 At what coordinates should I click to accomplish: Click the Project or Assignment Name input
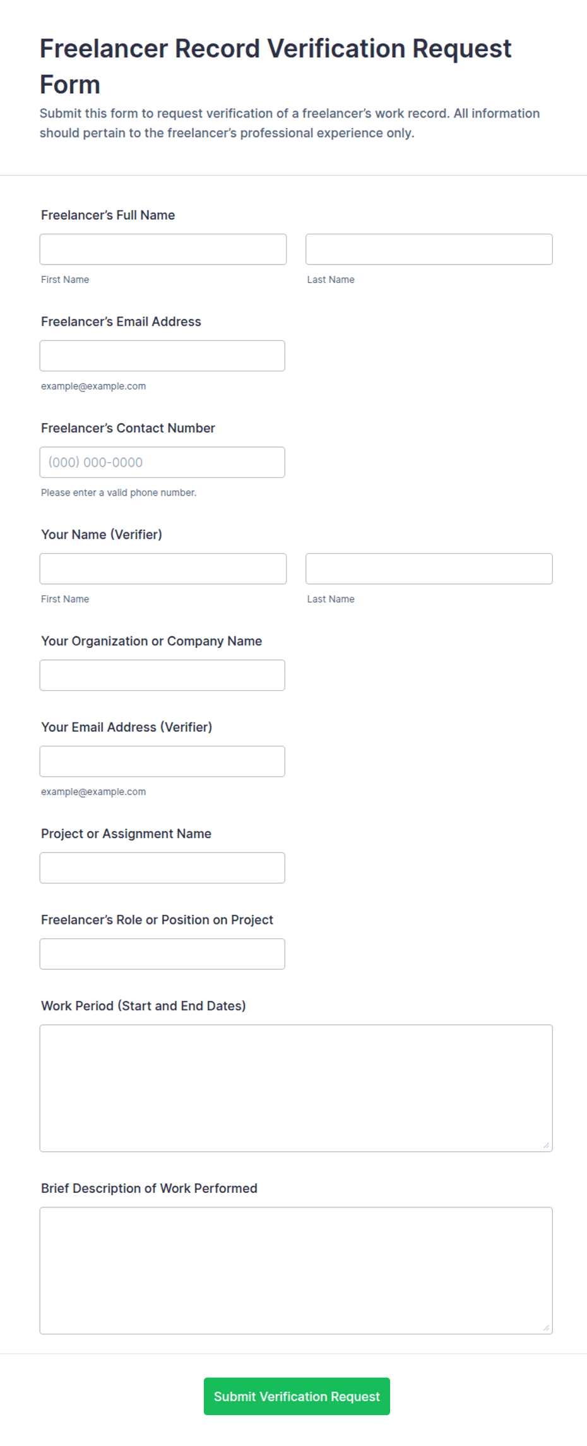[162, 868]
